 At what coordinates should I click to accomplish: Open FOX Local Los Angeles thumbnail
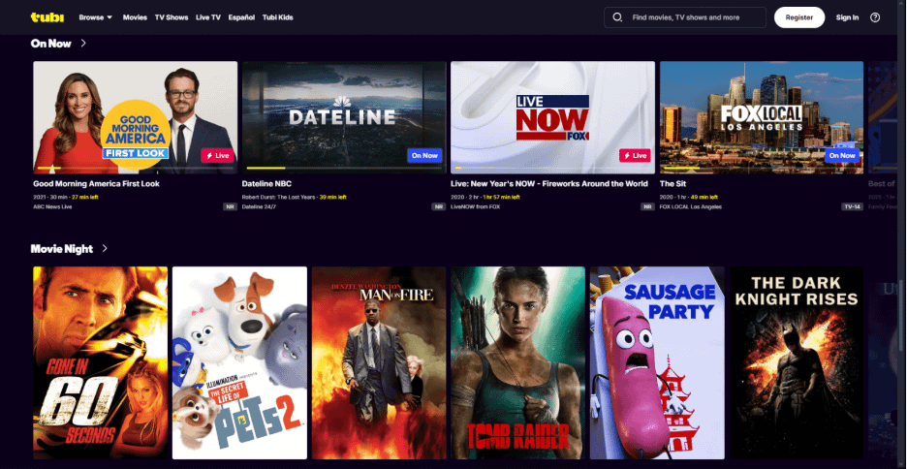762,117
